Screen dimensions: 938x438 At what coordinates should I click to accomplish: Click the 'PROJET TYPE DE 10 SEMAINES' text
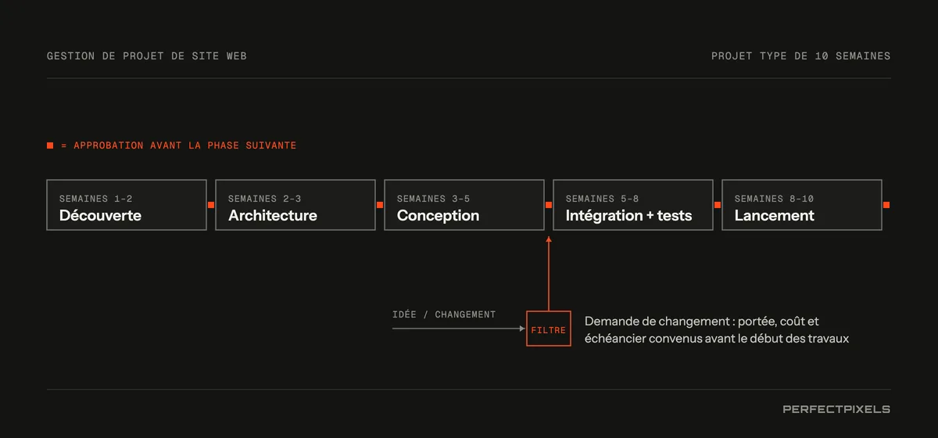click(801, 56)
